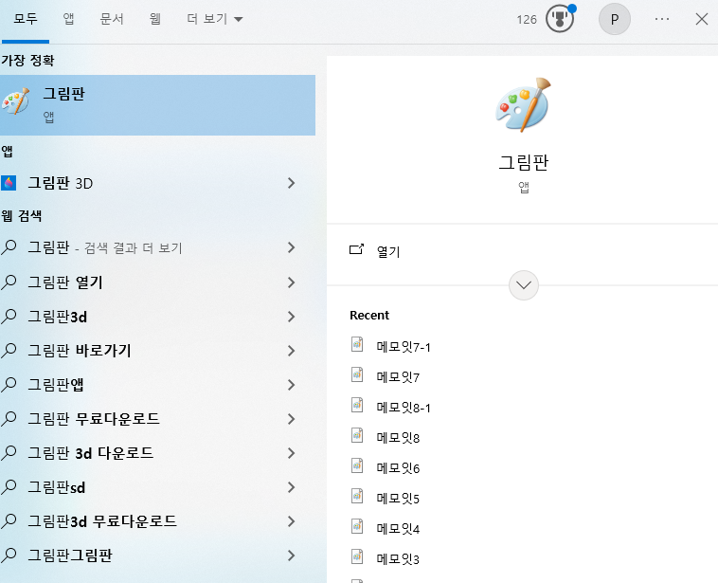Click the 126 rewards points count
This screenshot has height=583, width=718.
(527, 19)
